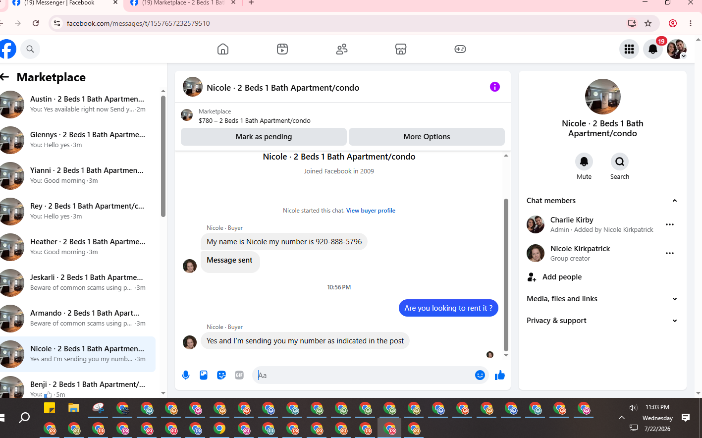
Task: Click the large apartment photo in info panel
Action: tap(602, 97)
